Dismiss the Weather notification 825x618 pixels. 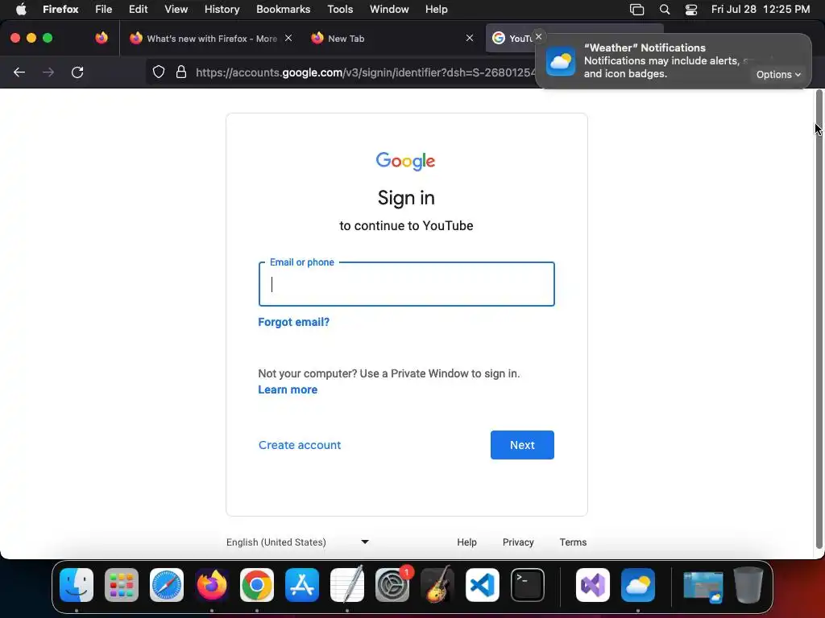coord(538,37)
